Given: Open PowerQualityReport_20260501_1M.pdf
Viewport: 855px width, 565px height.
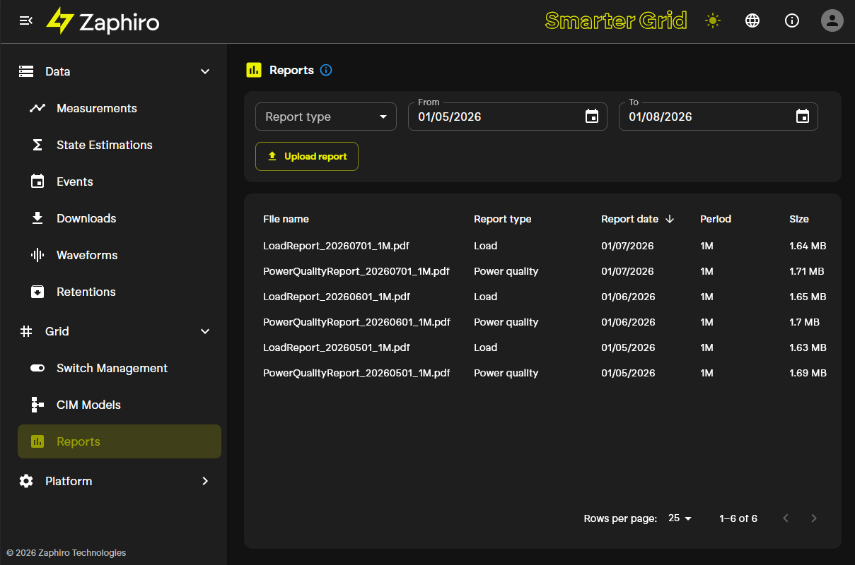Looking at the screenshot, I should click(x=356, y=373).
